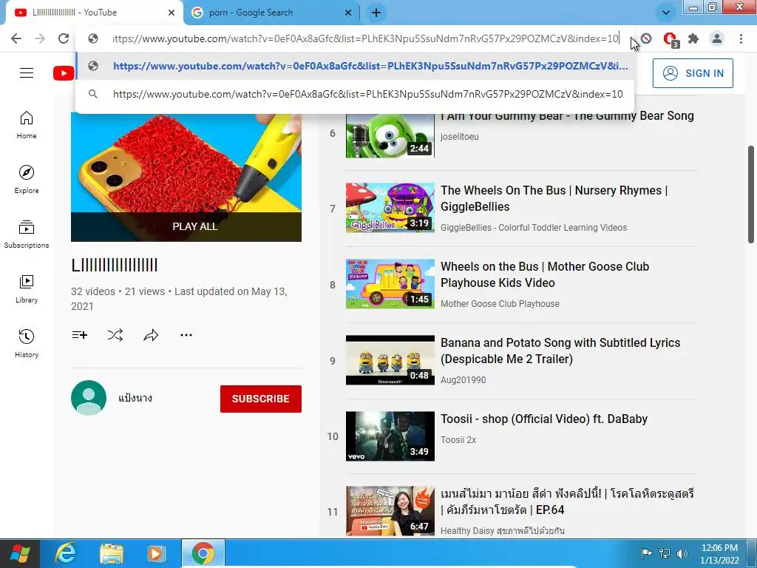Open the Minions Banana song thumbnail

point(390,360)
